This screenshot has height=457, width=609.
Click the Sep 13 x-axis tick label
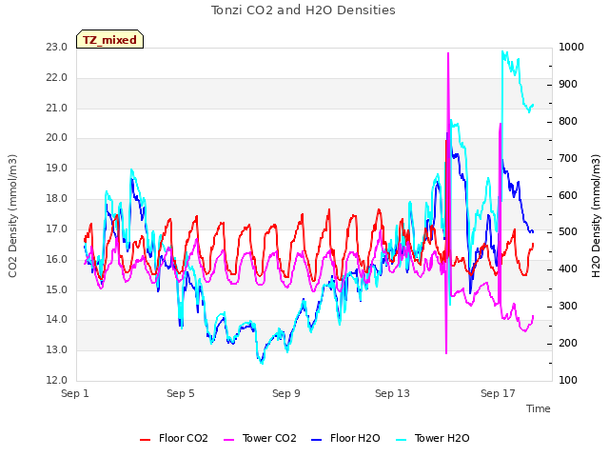tap(392, 393)
